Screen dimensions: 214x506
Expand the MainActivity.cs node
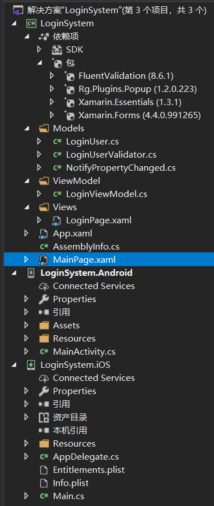(26, 351)
